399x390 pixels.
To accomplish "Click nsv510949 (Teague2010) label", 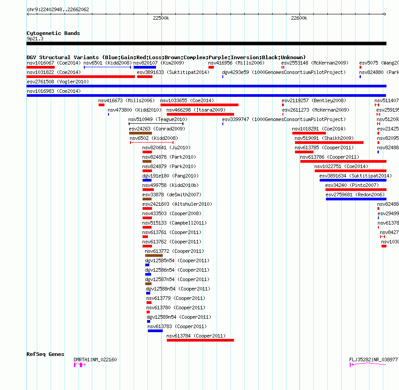I will (158, 119).
